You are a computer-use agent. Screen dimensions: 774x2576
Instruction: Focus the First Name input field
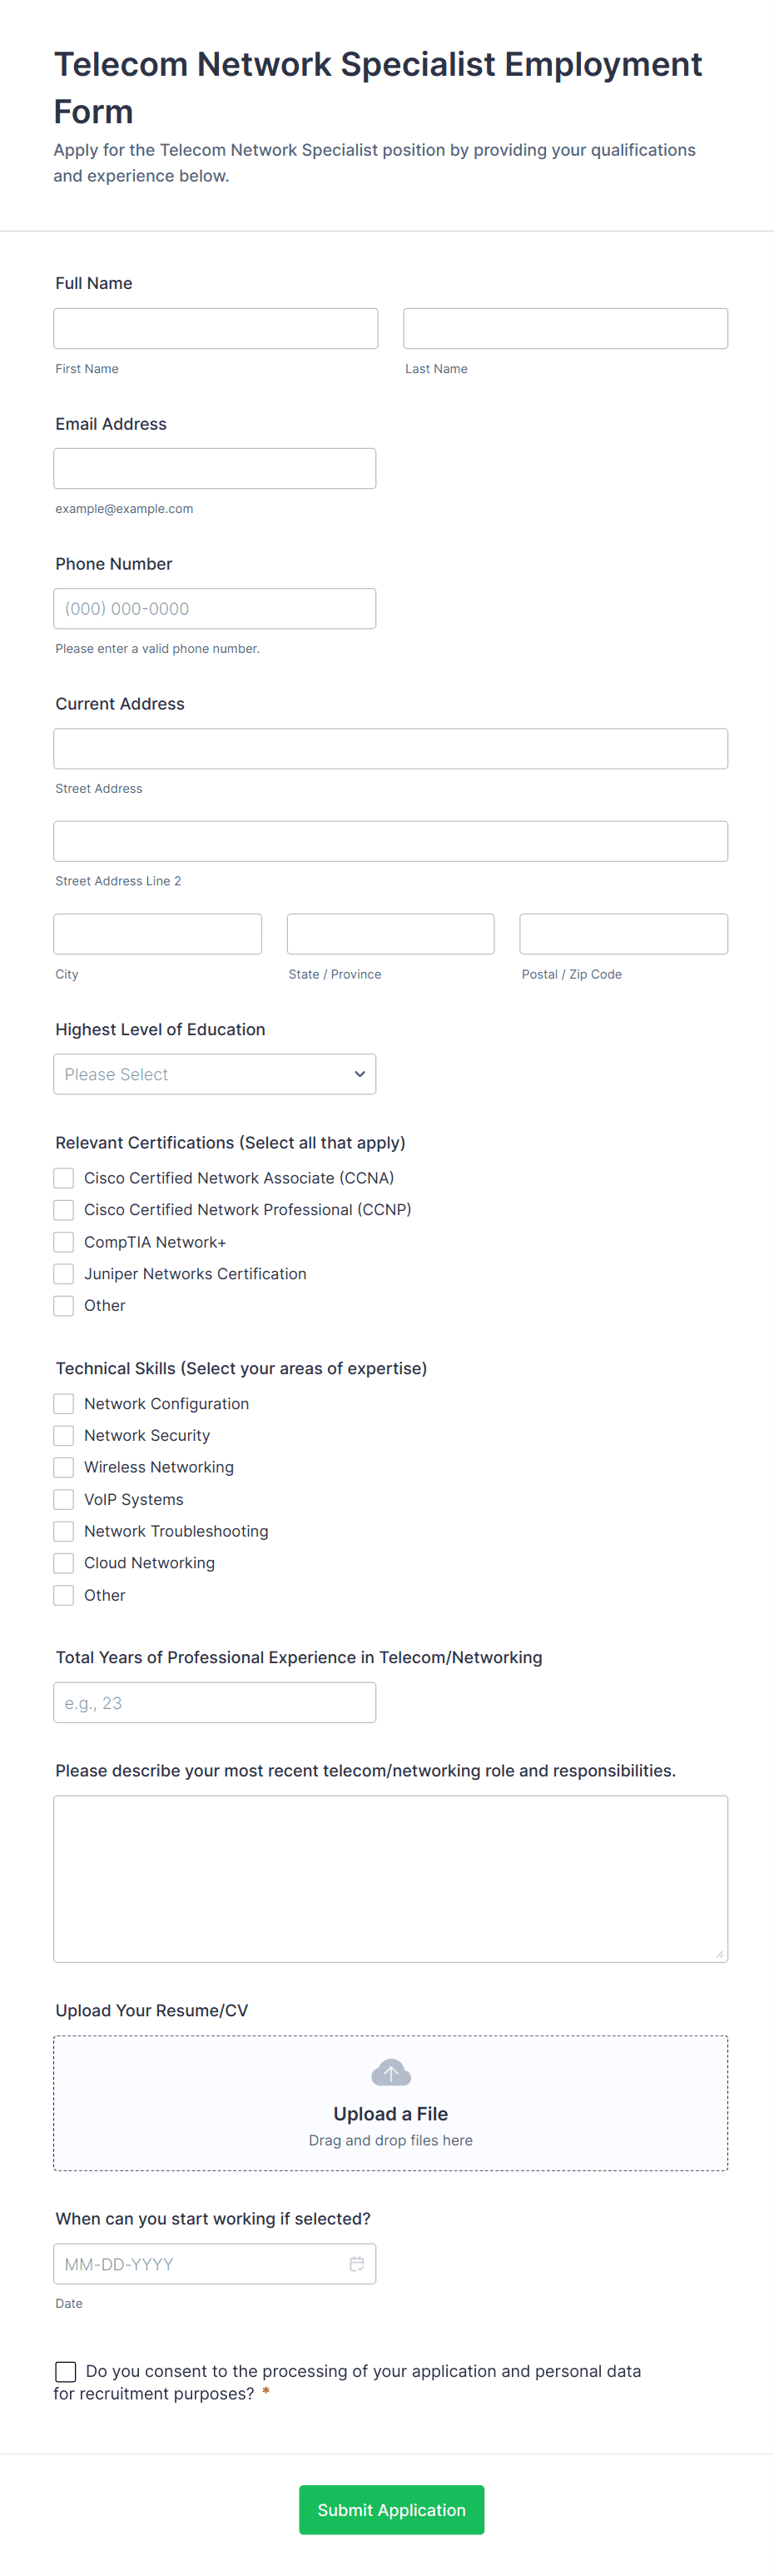216,328
